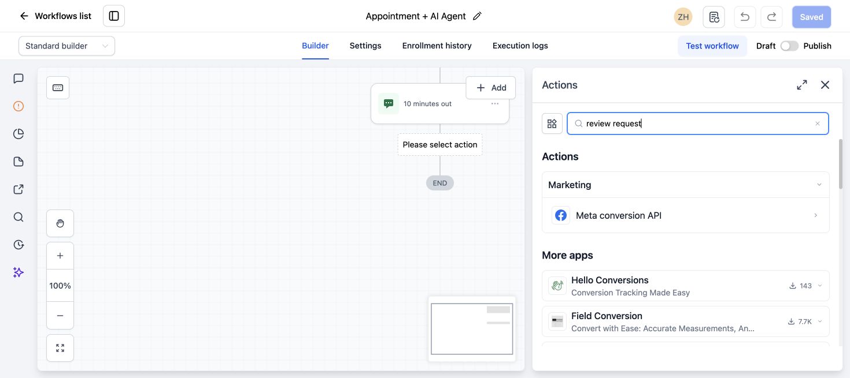The image size is (850, 378).
Task: Open error alerts icon in sidebar
Action: click(x=19, y=106)
